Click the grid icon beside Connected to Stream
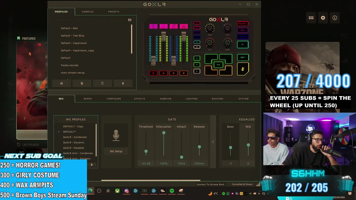Screen dimensions: 356x200 click(x=258, y=184)
